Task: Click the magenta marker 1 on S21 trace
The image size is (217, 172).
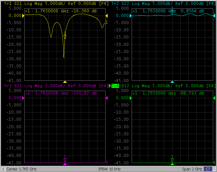Action: [65, 160]
